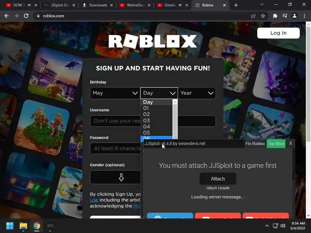Click the day list scroll up arrow
311x233 pixels.
coord(175,102)
